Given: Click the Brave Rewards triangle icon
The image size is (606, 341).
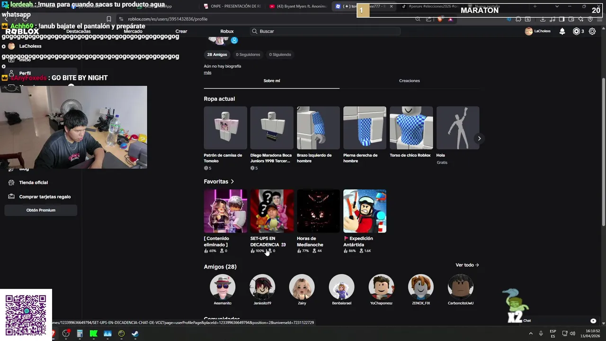Looking at the screenshot, I should coord(451,19).
